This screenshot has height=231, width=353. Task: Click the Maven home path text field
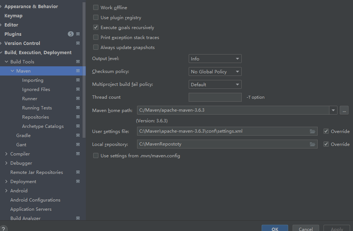click(x=233, y=110)
